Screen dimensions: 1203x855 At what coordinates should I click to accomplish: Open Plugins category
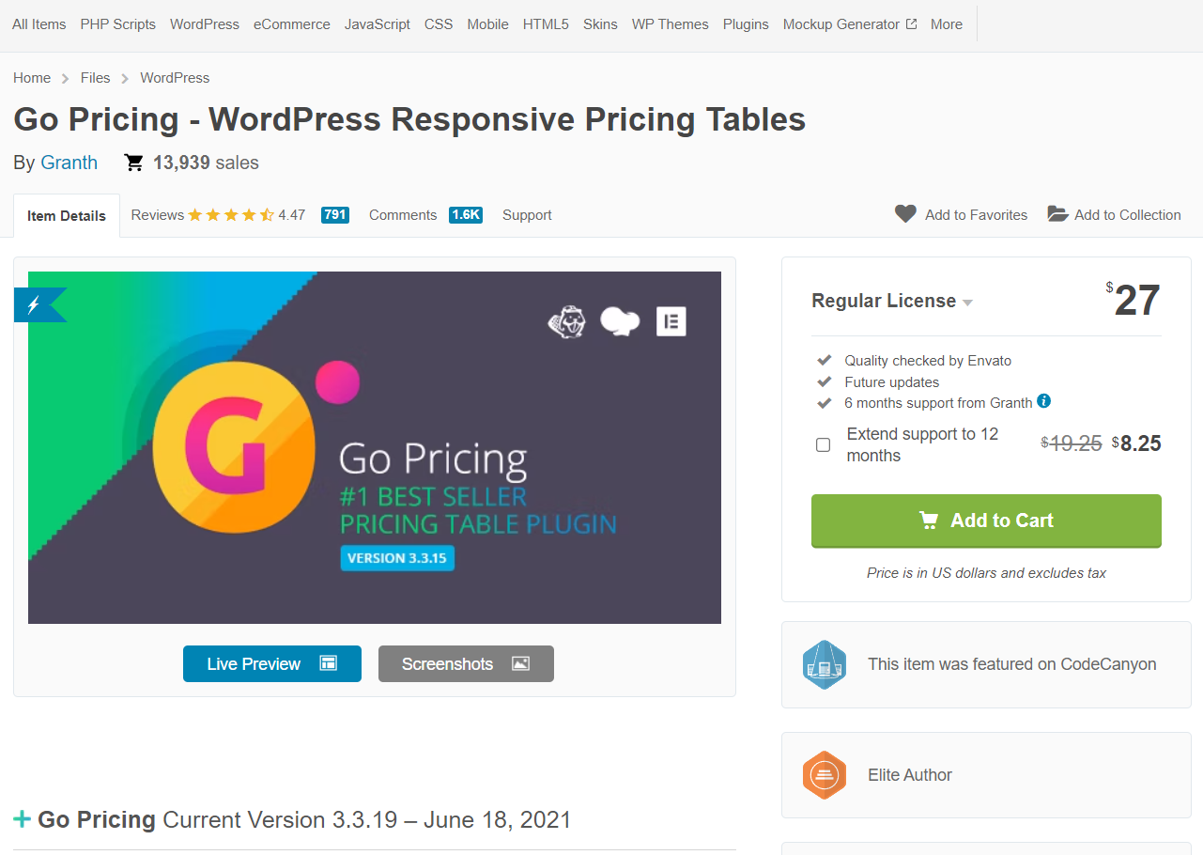[x=746, y=24]
